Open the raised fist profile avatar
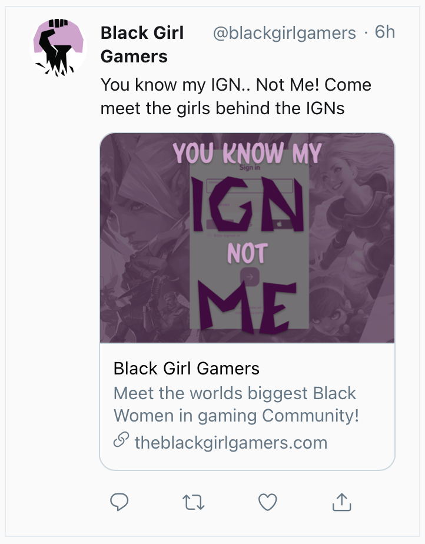The width and height of the screenshot is (425, 544). (58, 47)
